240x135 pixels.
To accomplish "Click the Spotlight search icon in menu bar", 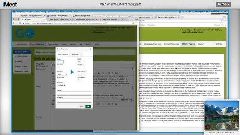I will (222, 12).
